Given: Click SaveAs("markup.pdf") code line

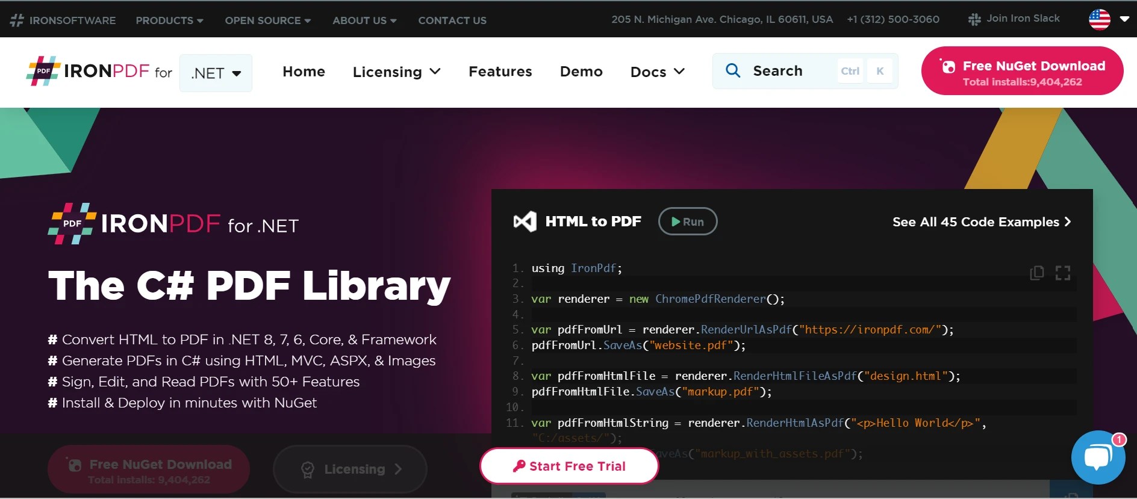Looking at the screenshot, I should point(651,392).
